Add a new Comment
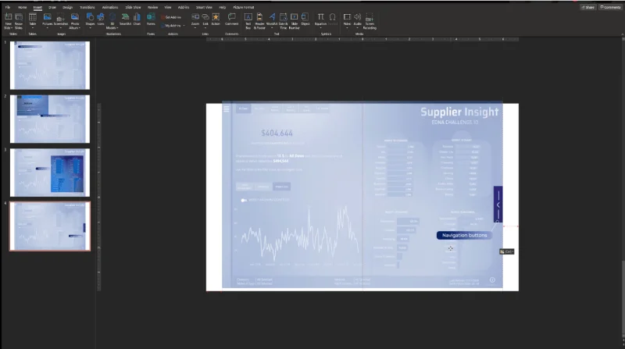This screenshot has height=349, width=625. click(231, 20)
